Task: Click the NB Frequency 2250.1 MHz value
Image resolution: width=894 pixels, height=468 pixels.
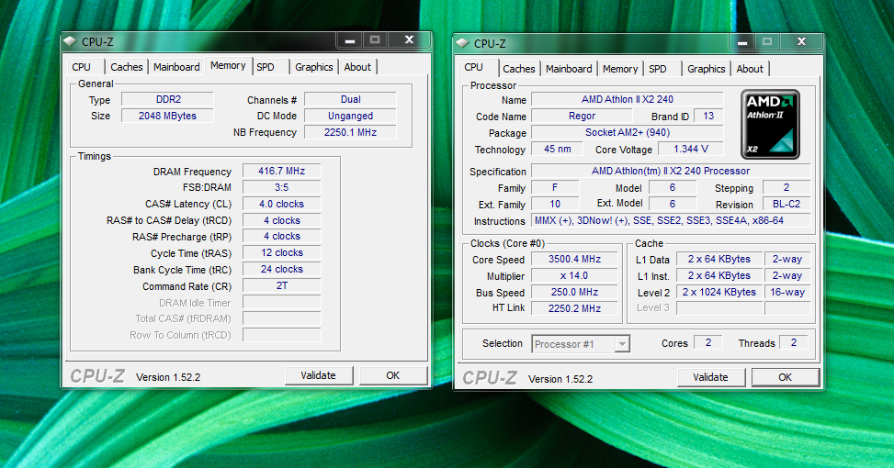Action: tap(351, 132)
